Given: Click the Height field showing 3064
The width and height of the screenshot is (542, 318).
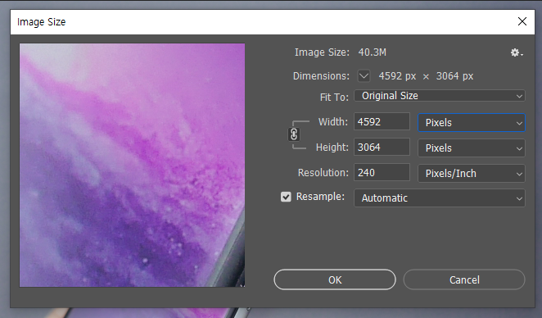Looking at the screenshot, I should click(x=382, y=147).
